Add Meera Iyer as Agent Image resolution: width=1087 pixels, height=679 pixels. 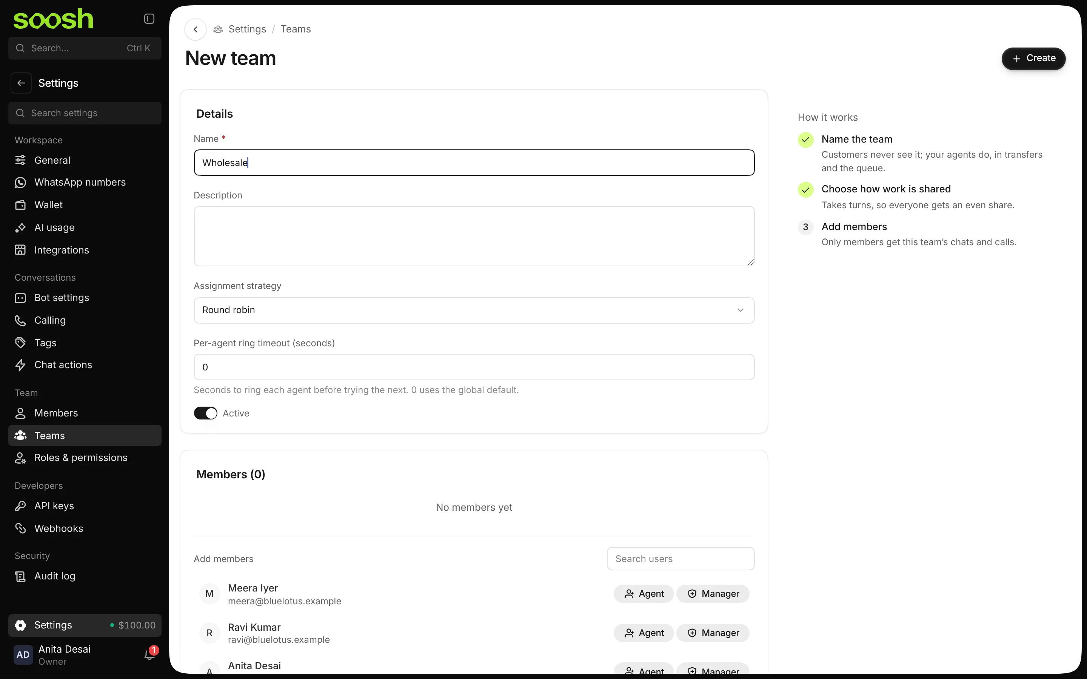click(x=644, y=594)
